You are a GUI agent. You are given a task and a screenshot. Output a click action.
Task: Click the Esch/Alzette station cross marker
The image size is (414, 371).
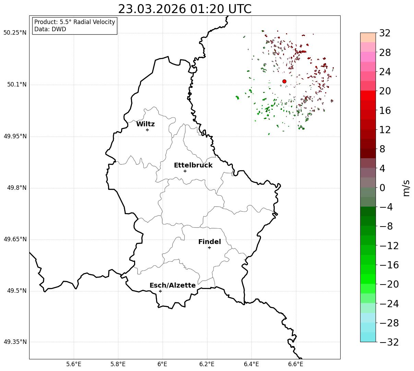[x=160, y=291]
